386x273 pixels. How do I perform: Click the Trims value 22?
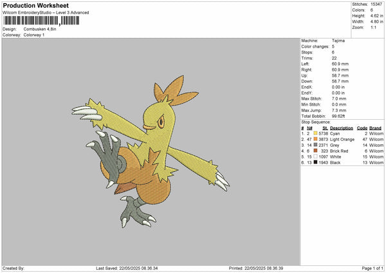tap(334, 58)
